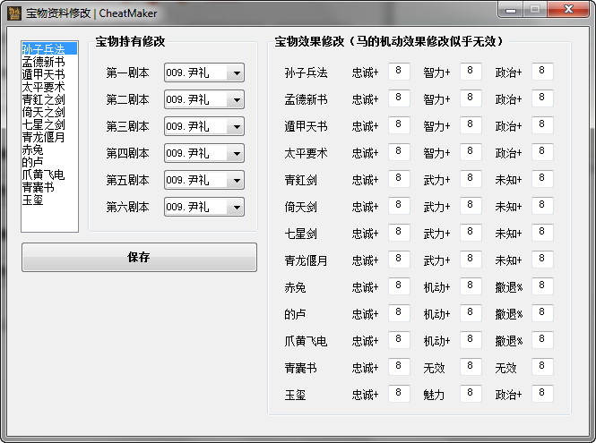Image resolution: width=596 pixels, height=443 pixels.
Task: Select 玉玺 in the treasure list
Action: tap(32, 200)
